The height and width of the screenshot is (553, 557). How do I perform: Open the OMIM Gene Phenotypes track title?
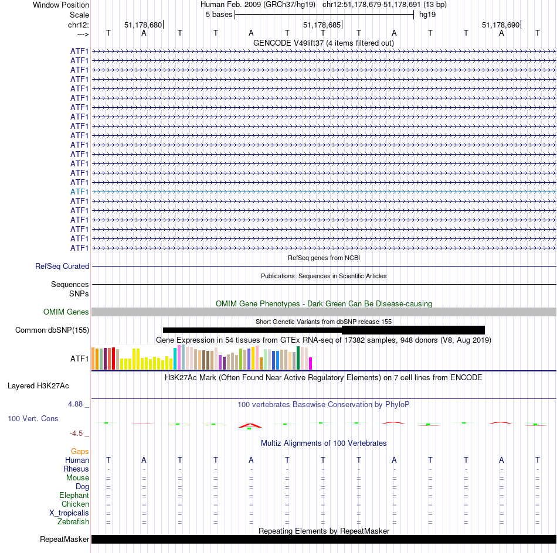pyautogui.click(x=324, y=304)
